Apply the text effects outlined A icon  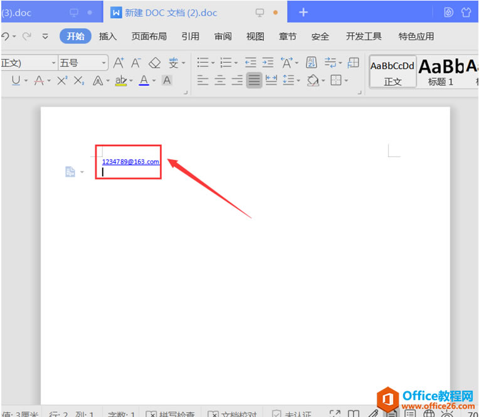[x=98, y=81]
